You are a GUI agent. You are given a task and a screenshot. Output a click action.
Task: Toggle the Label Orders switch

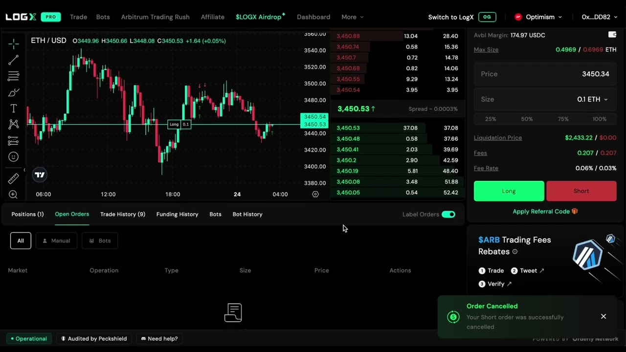point(448,214)
